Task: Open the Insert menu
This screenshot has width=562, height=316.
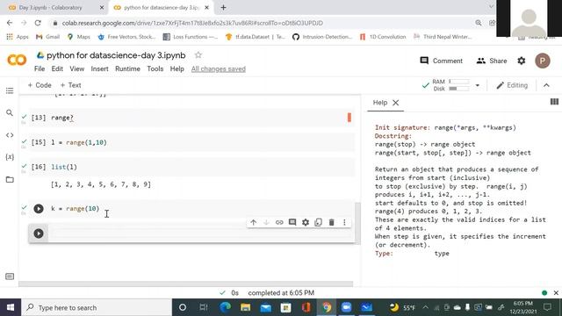Action: (x=99, y=68)
